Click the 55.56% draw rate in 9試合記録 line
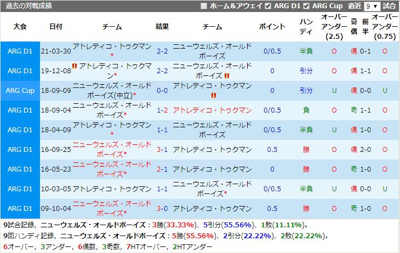400x253 pixels. click(x=237, y=225)
